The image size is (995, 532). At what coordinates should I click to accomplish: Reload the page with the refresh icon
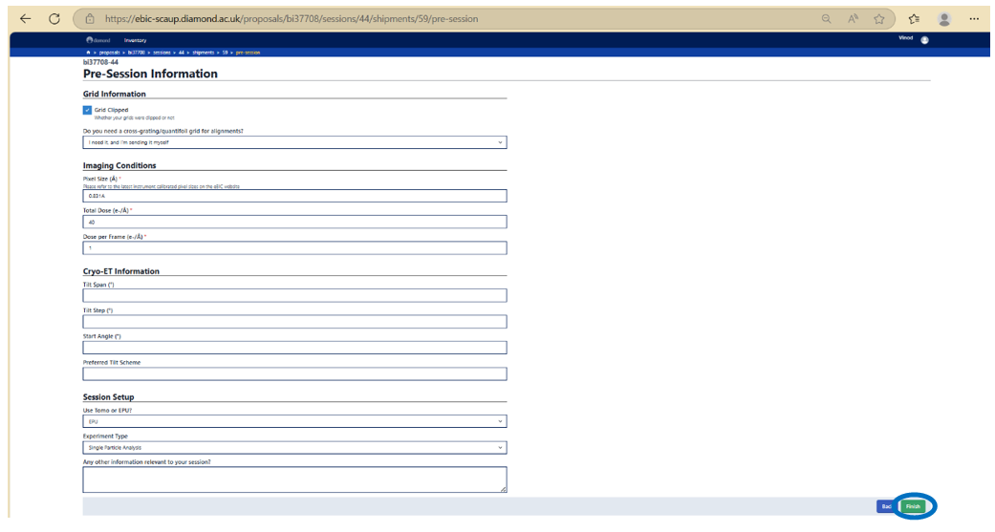coord(54,18)
